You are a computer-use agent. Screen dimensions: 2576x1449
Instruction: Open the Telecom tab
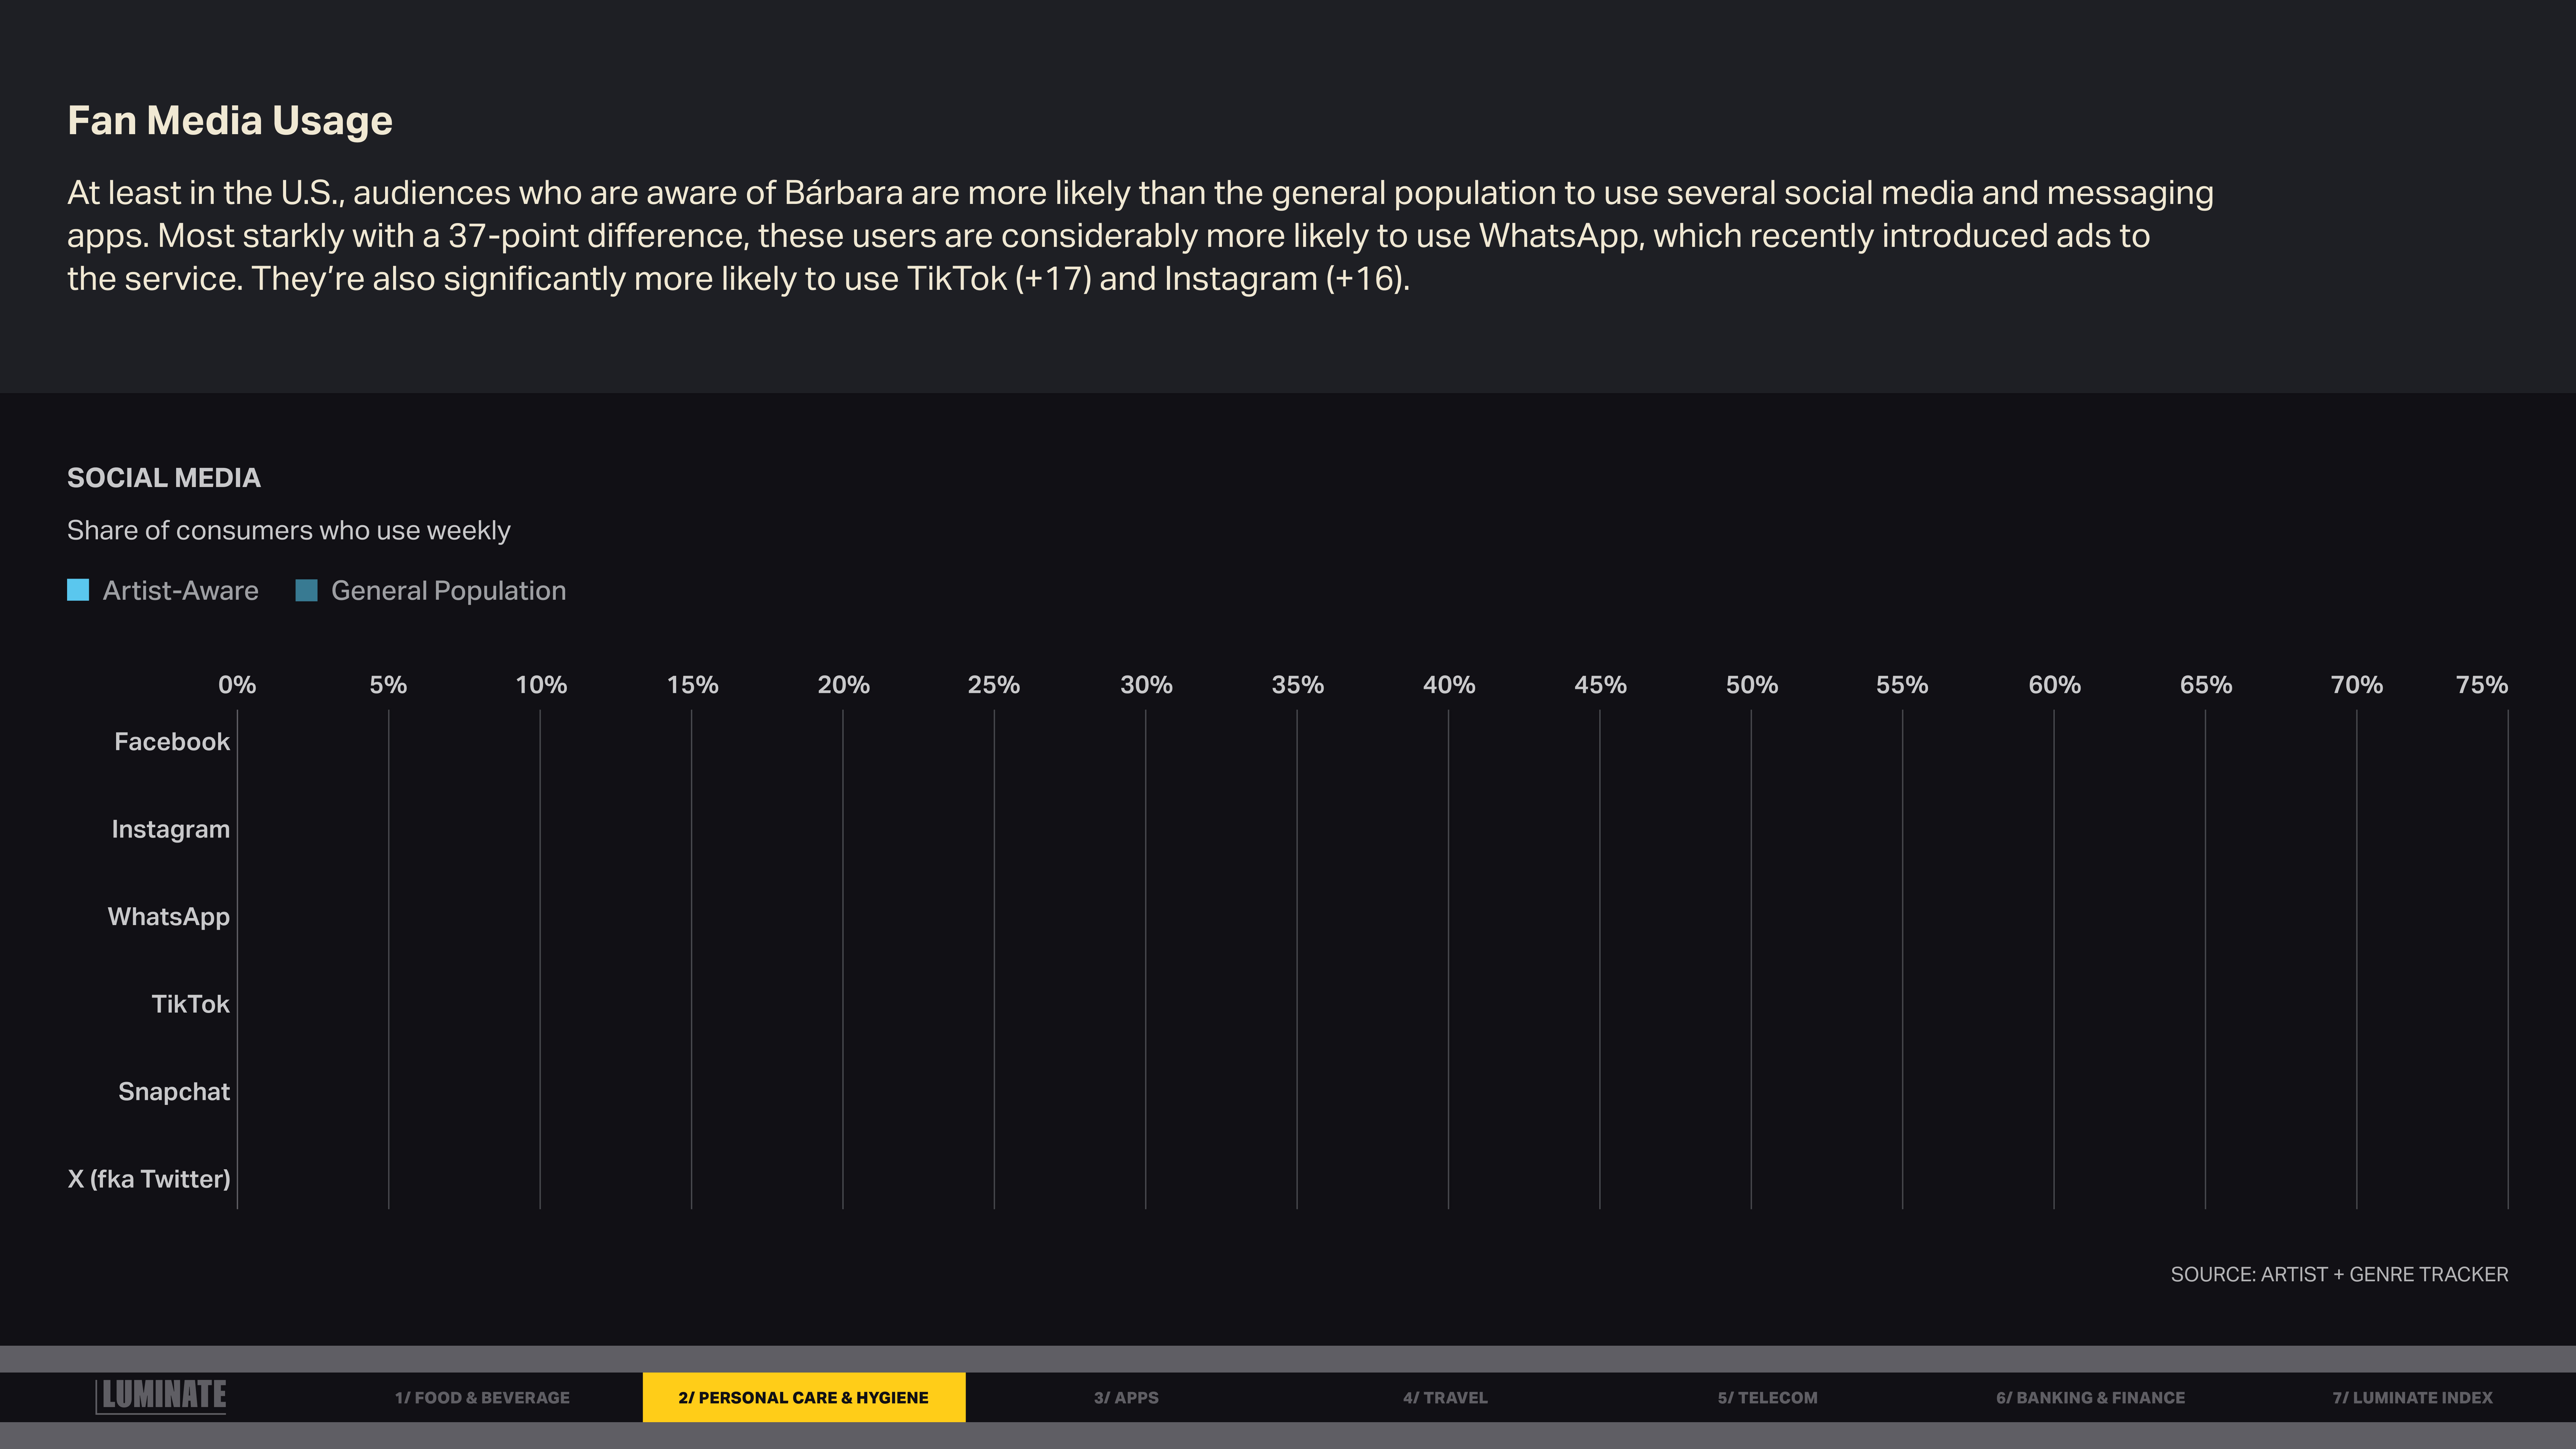(1767, 1397)
